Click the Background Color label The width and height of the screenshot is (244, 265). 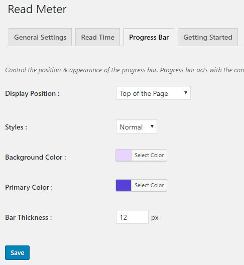coord(36,157)
